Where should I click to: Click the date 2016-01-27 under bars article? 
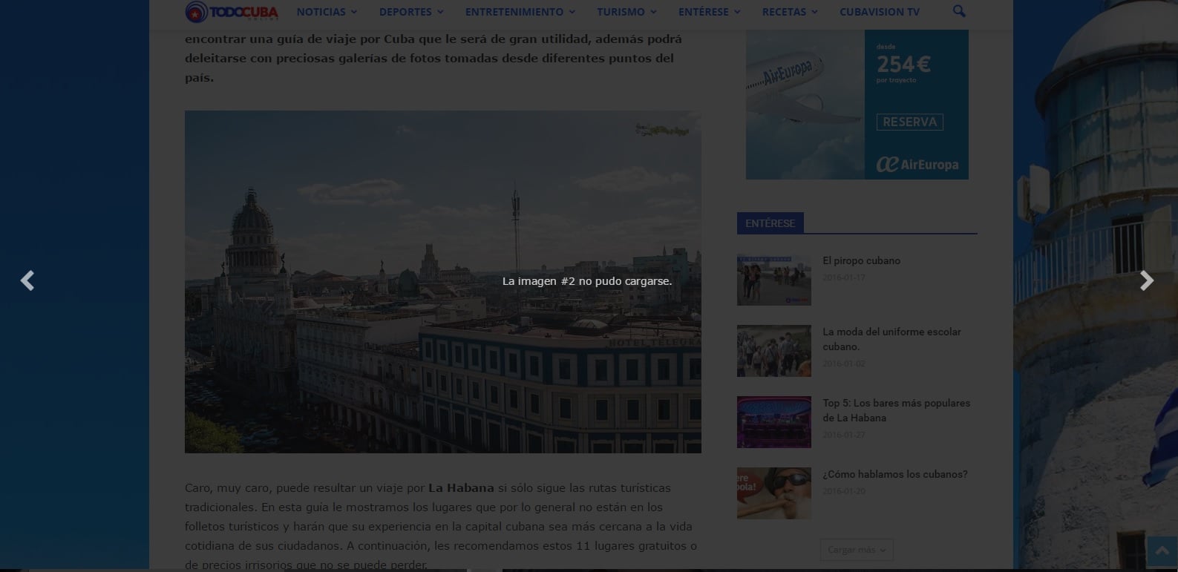coord(844,435)
